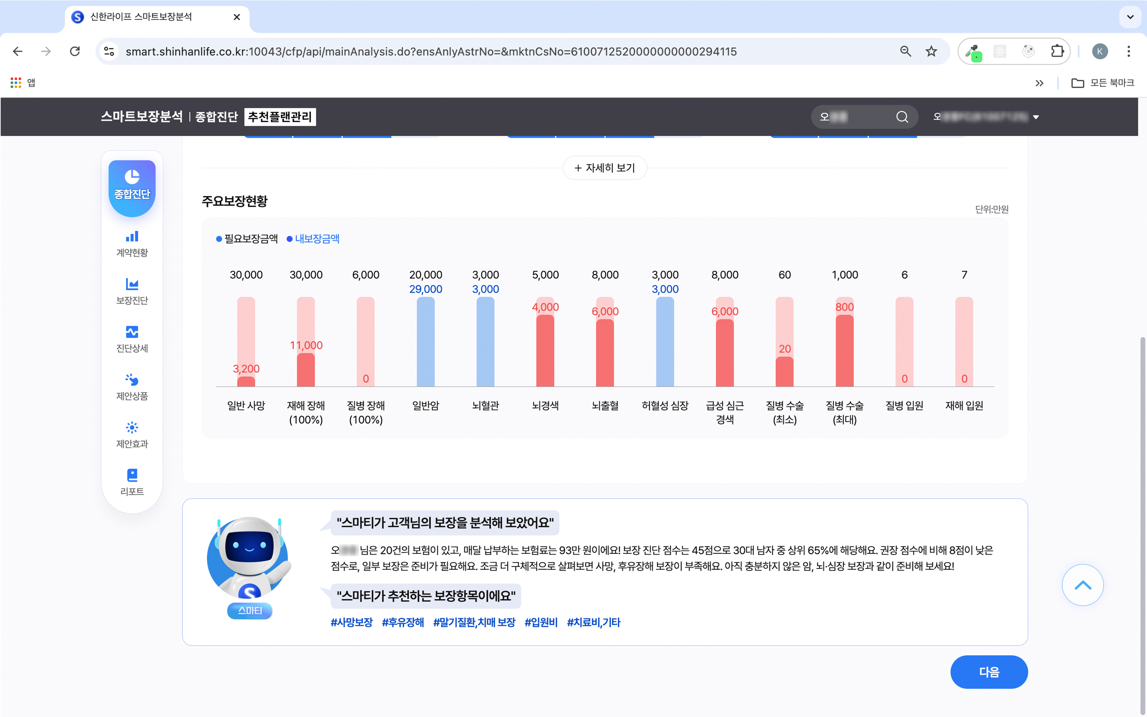Viewport: 1147px width, 717px height.
Task: Open the 보장진단 chart icon
Action: pyautogui.click(x=132, y=284)
